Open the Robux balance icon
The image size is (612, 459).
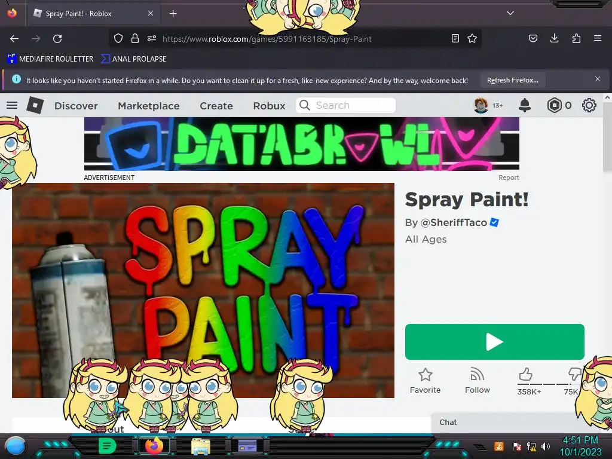(554, 105)
